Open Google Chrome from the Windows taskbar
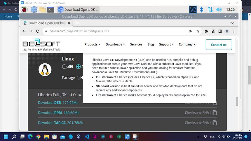This screenshot has width=251, height=141. point(38,137)
